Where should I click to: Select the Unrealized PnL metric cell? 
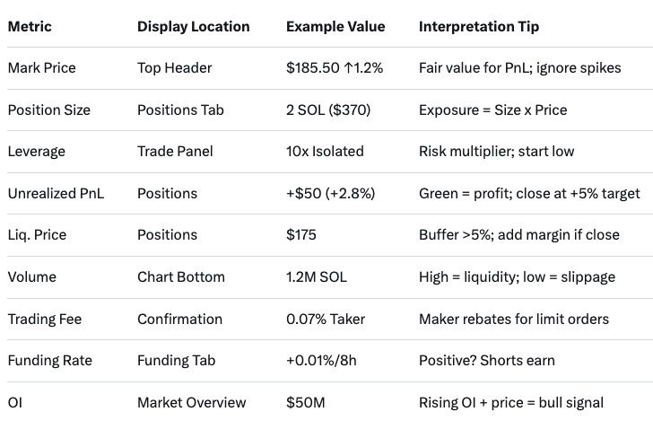click(x=56, y=194)
